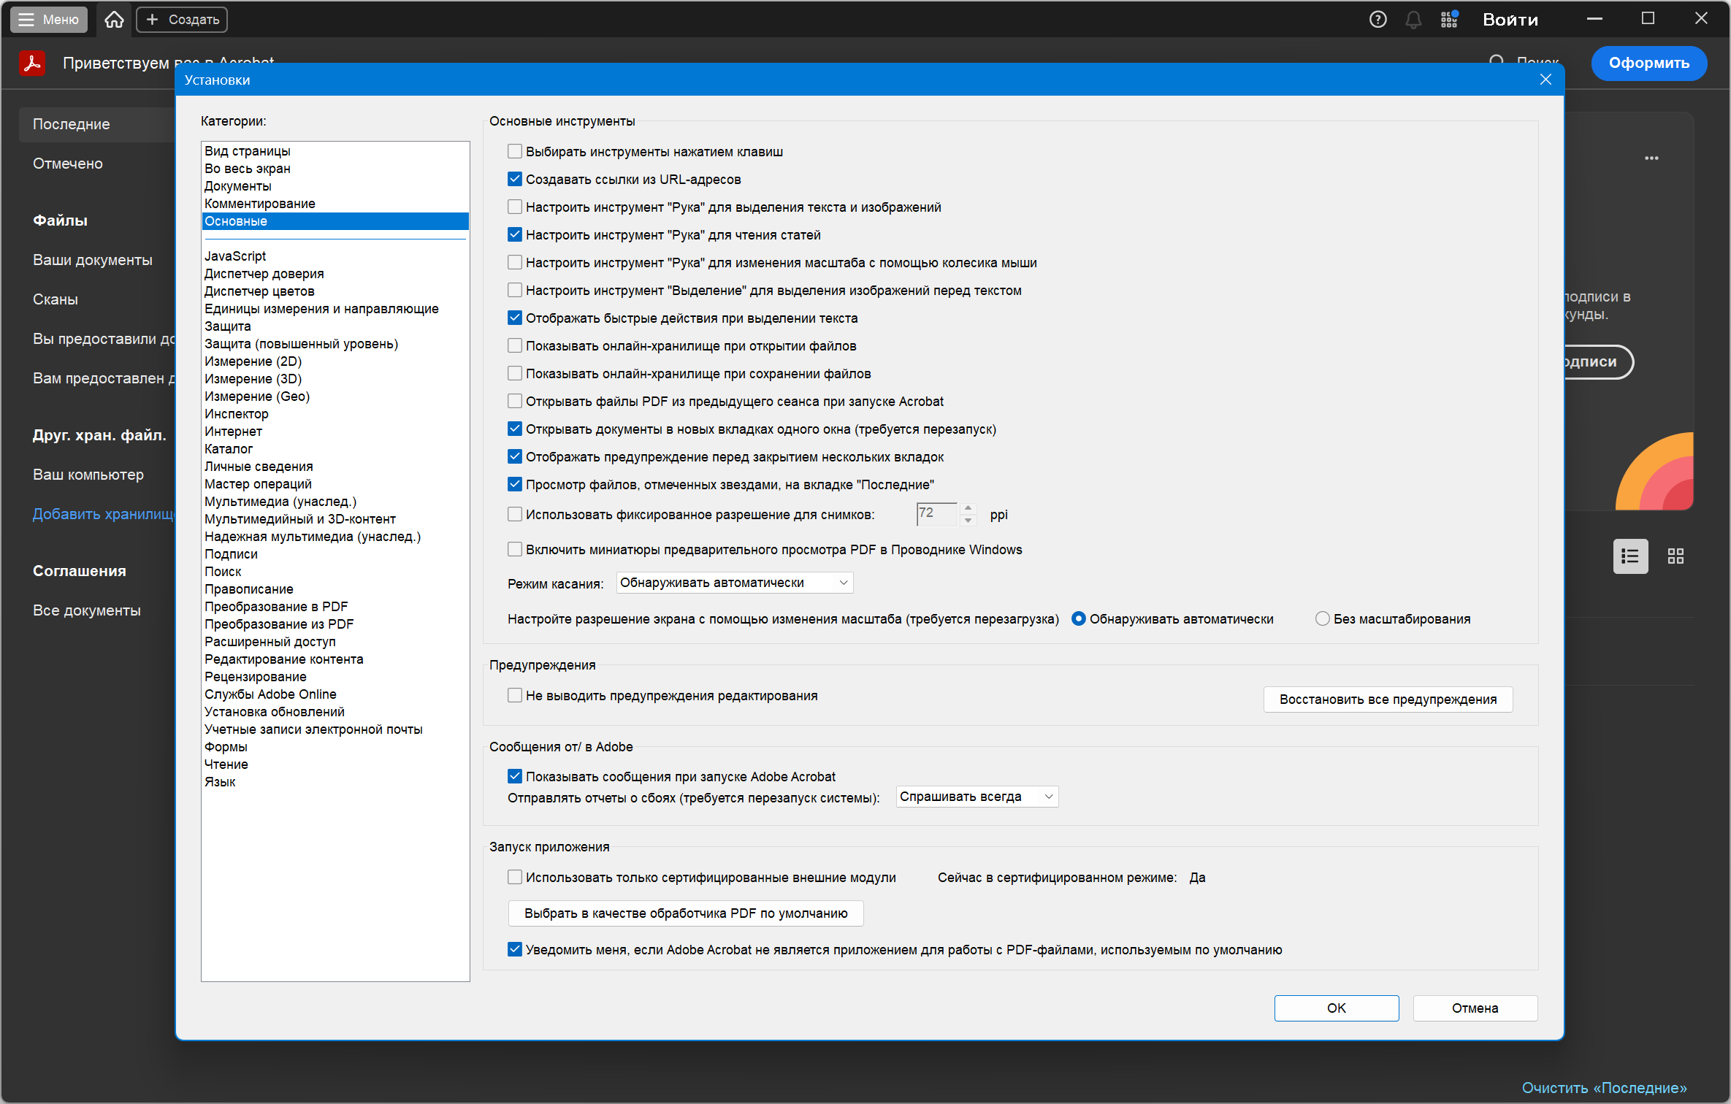Click "Восстановить все предупреждения" button

1388,699
